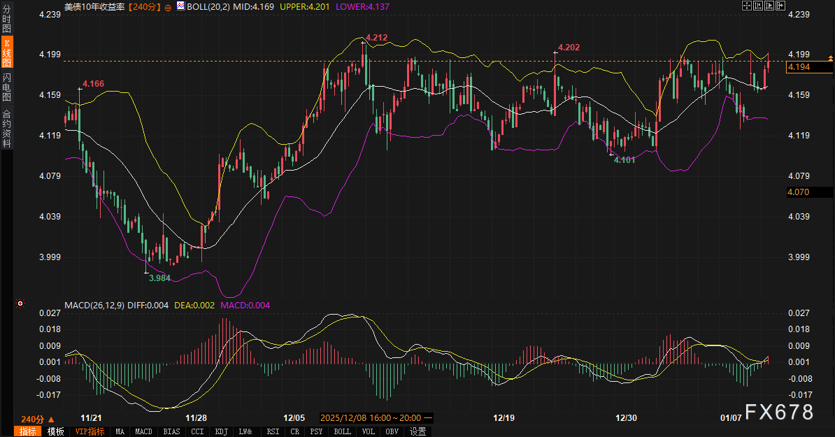Click the orange circle icon beside 240分

(169, 6)
